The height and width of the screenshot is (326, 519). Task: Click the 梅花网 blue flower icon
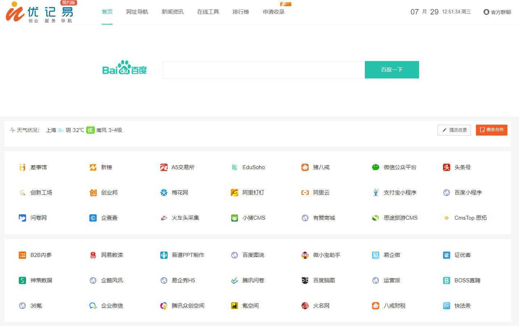click(x=164, y=193)
